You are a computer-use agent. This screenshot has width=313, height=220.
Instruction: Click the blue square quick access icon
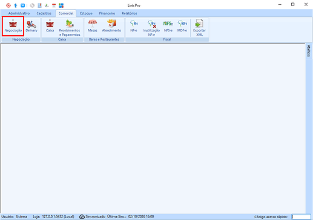tap(23, 5)
